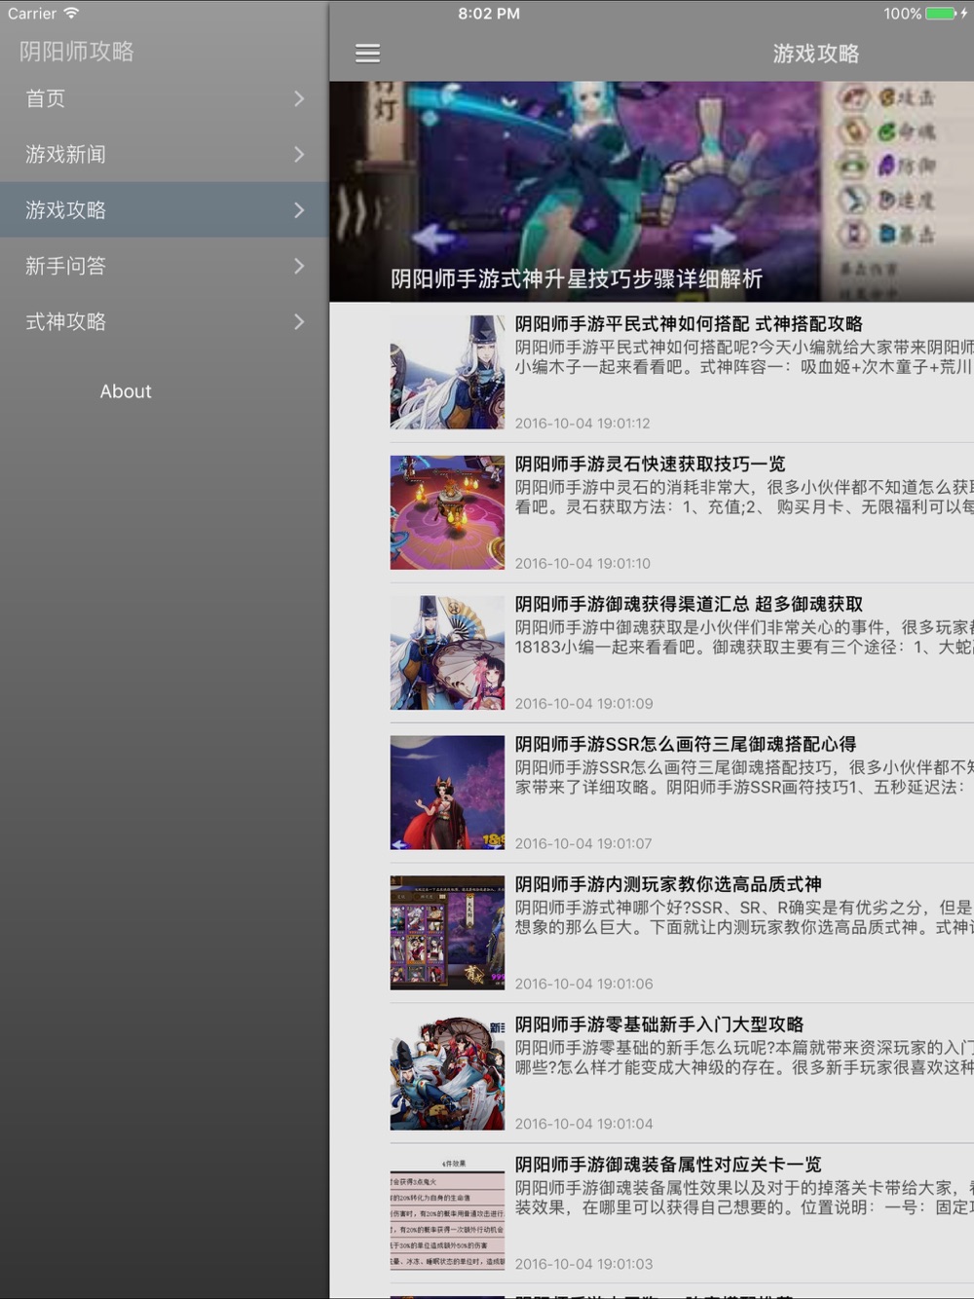Open 游戏新闻 in the sidebar
974x1299 pixels.
click(164, 154)
